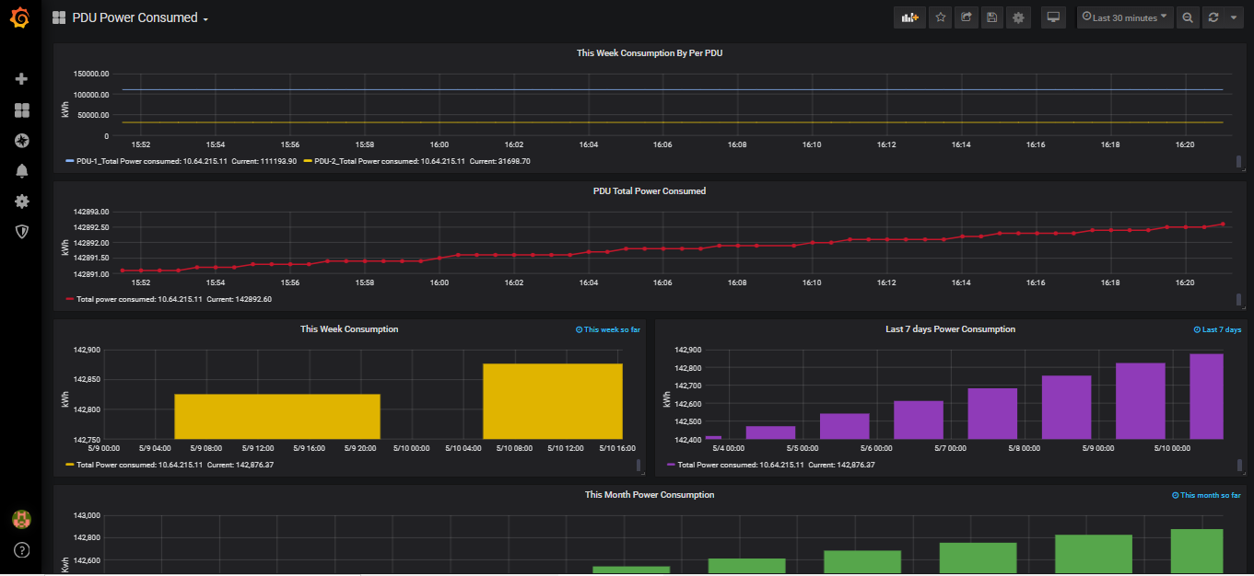
Task: Toggle Last 7 days purple legend series
Action: [x=741, y=465]
